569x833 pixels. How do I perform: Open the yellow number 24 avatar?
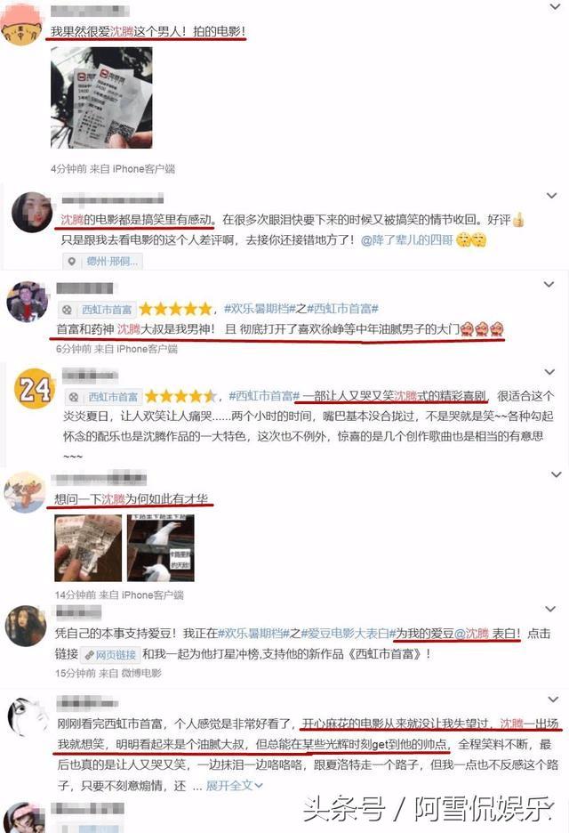click(35, 388)
